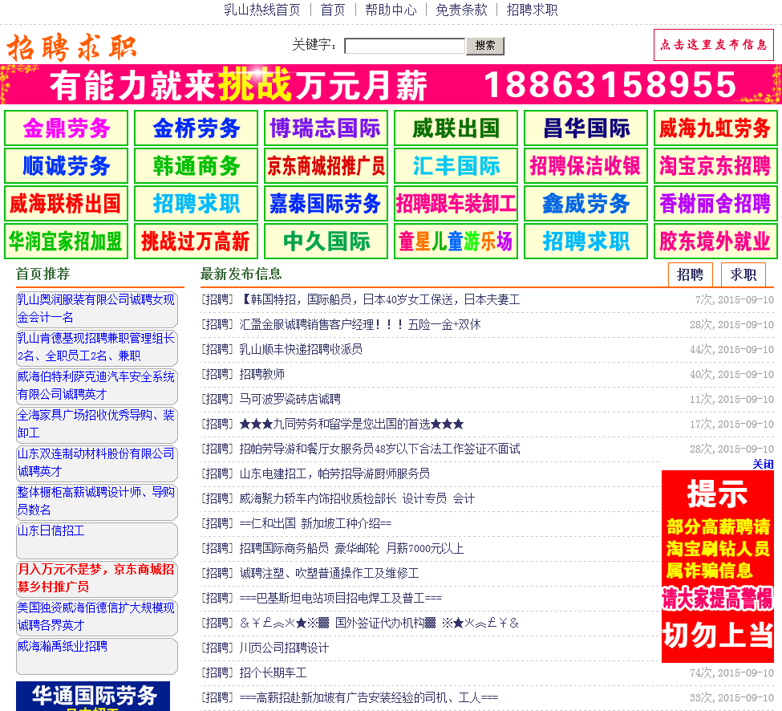Open the 中久国际 ad tile
Image resolution: width=782 pixels, height=711 pixels.
(326, 242)
